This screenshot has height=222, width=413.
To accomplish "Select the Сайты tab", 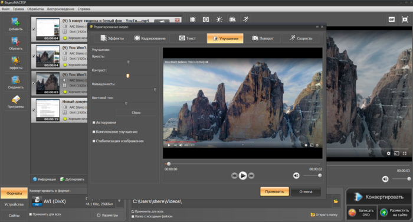I will click(x=14, y=216).
